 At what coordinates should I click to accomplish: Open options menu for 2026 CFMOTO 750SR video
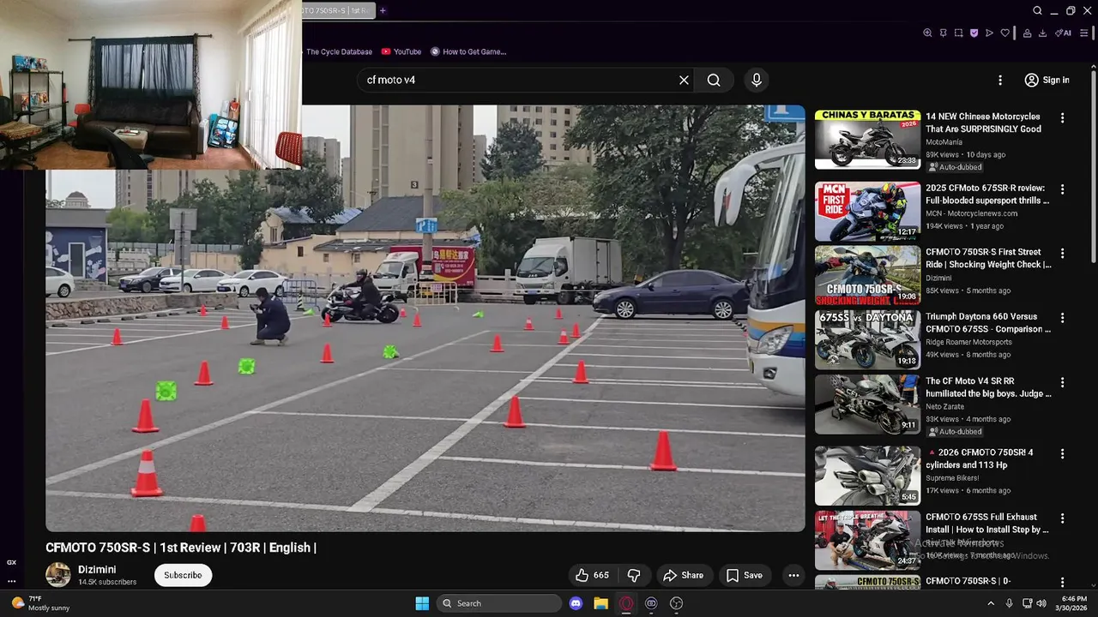[1062, 453]
